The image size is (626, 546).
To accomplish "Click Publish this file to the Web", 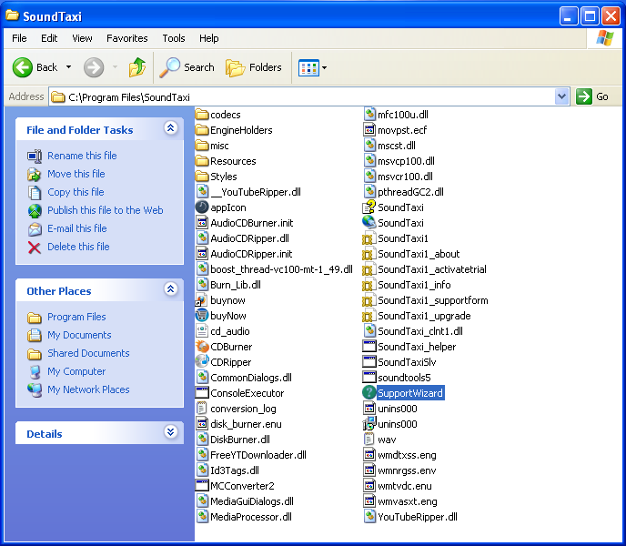I will (106, 210).
